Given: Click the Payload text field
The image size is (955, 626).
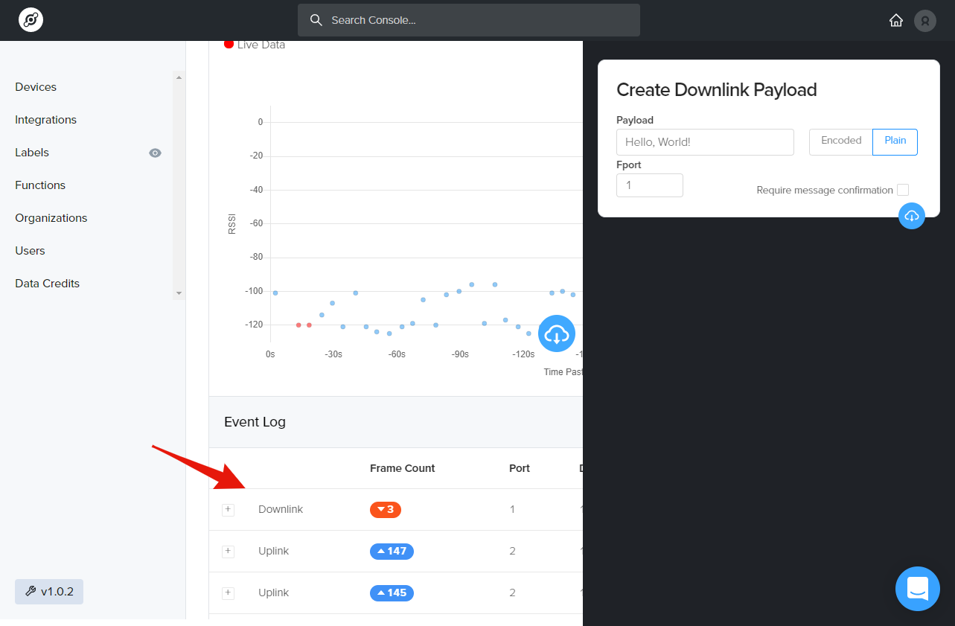Looking at the screenshot, I should point(705,142).
